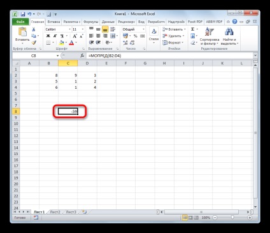This screenshot has width=270, height=233.
Task: Toggle center horizontal alignment
Action: click(x=98, y=36)
